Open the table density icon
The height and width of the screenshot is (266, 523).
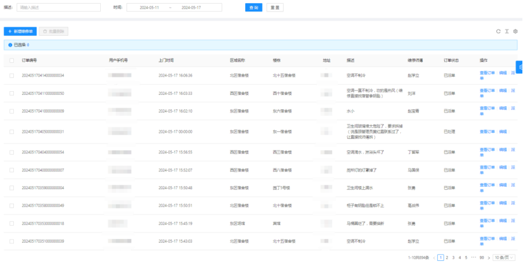507,31
